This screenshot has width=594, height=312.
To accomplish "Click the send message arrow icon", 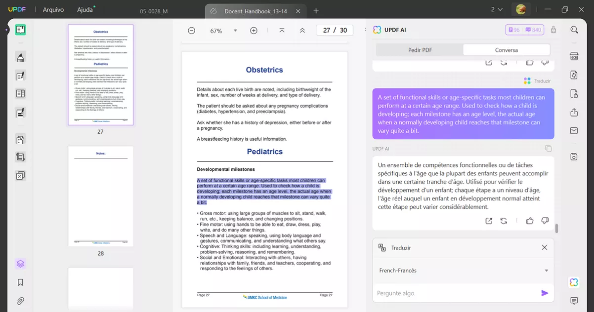I will (545, 293).
